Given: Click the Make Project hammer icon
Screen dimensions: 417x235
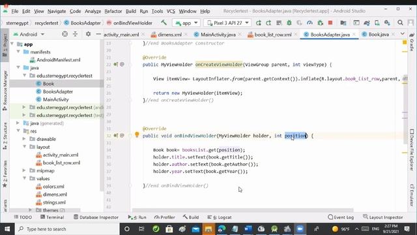Looking at the screenshot, I should click(164, 23).
